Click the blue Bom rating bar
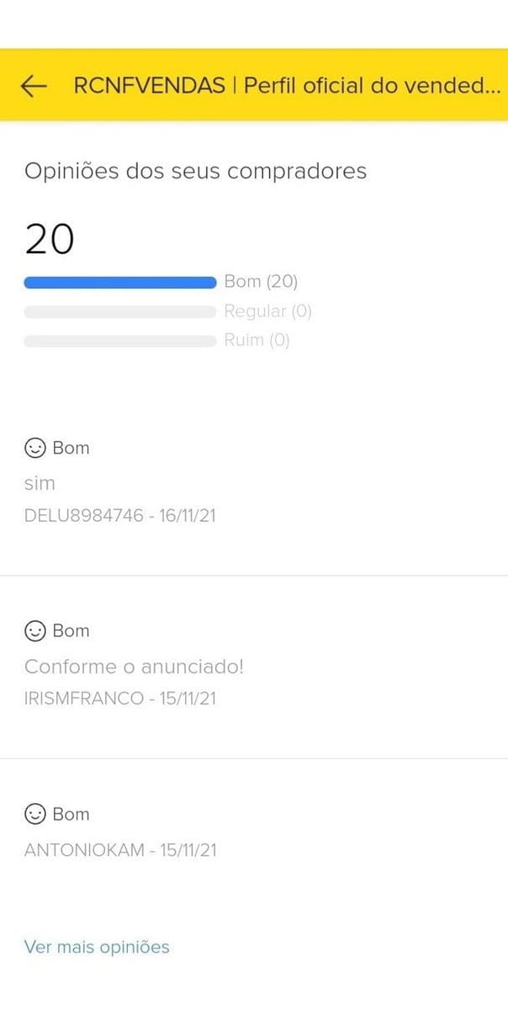Image resolution: width=508 pixels, height=1010 pixels. point(120,282)
